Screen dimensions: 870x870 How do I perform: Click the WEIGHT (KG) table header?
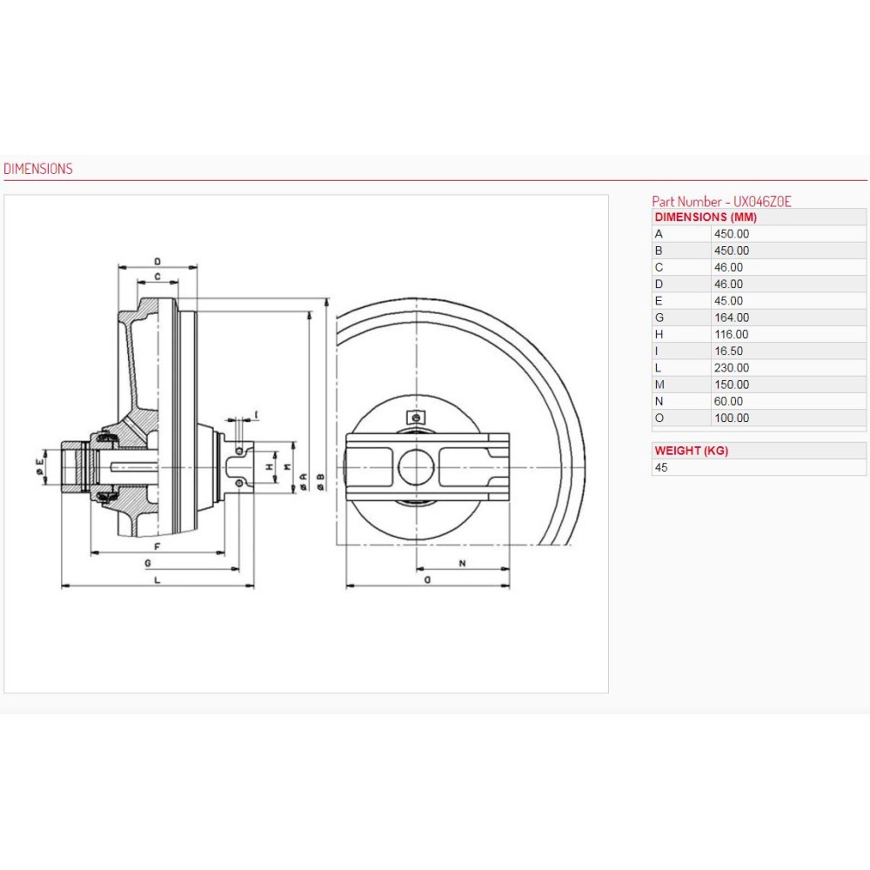(691, 451)
